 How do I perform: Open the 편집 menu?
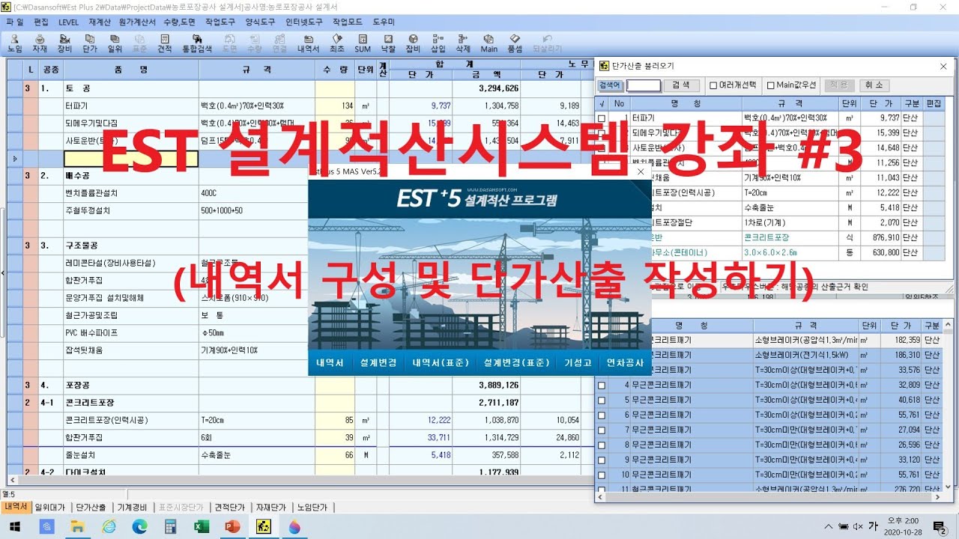[x=40, y=22]
